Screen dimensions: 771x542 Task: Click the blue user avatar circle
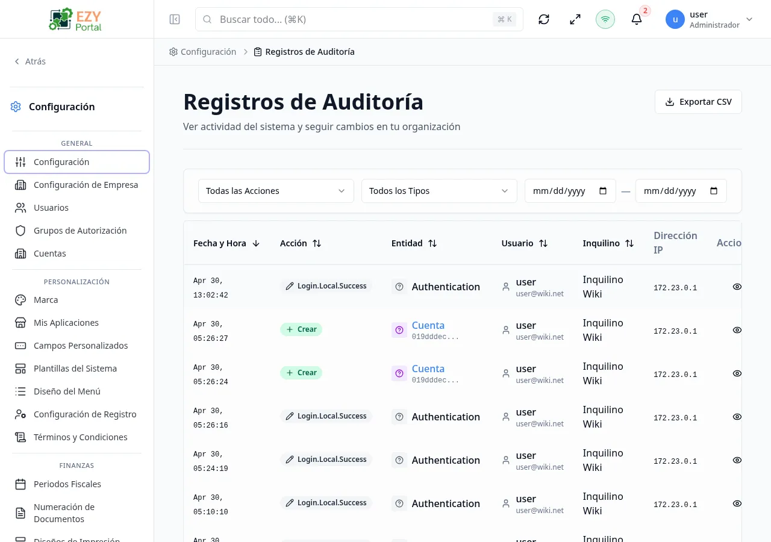[x=675, y=19]
